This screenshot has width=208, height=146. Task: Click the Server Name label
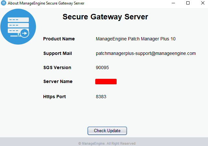pyautogui.click(x=58, y=81)
